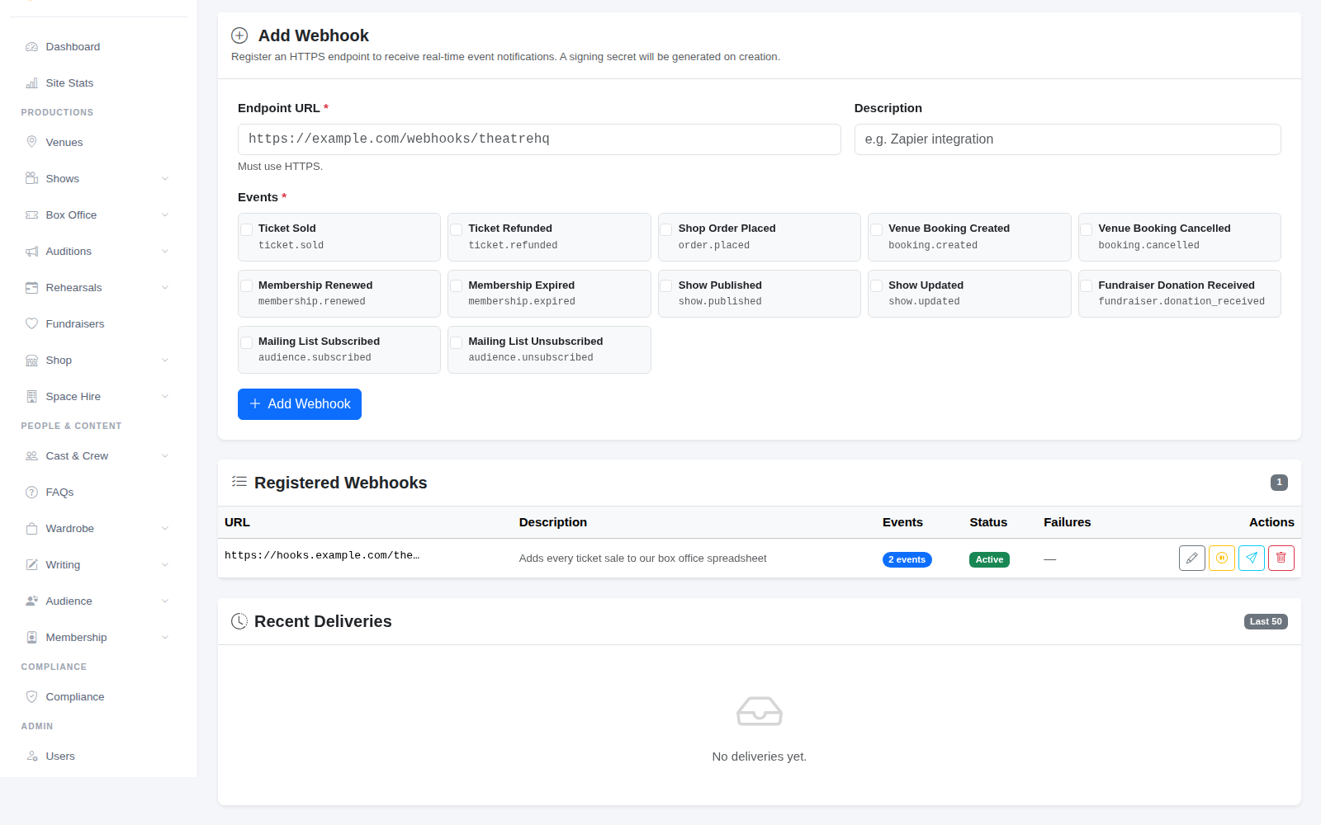Open Space Hire in the sidebar
This screenshot has height=825, width=1321.
98,397
